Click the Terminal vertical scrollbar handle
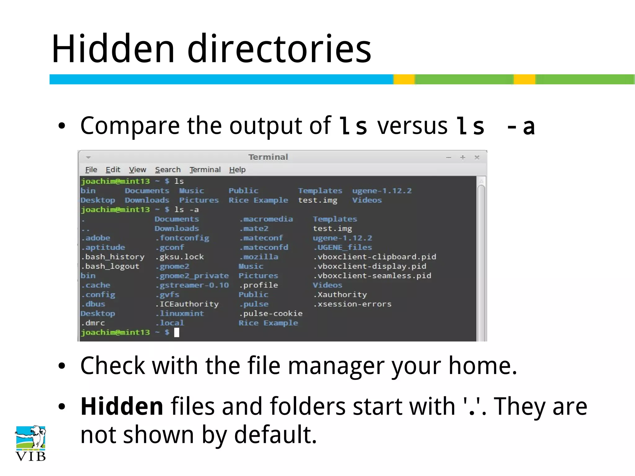This screenshot has height=476, width=635. [x=481, y=263]
